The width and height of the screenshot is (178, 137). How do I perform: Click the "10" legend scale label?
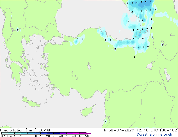point(35,136)
